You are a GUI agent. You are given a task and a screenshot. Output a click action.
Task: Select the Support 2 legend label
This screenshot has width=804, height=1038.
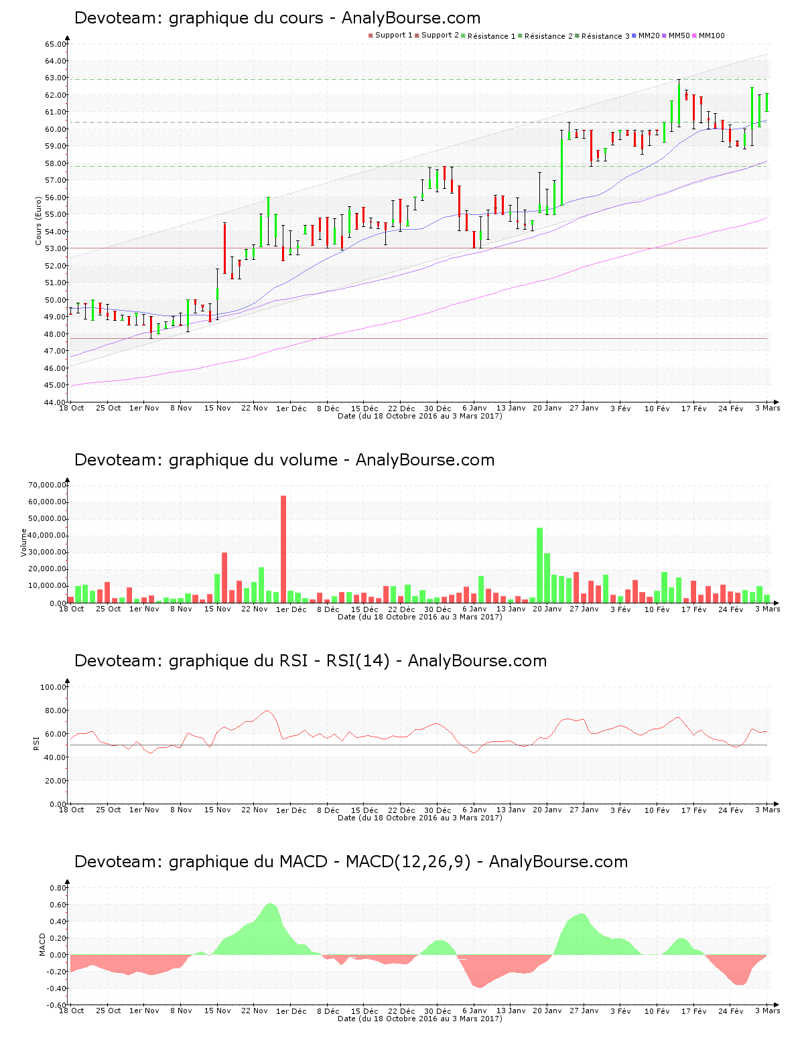[440, 35]
